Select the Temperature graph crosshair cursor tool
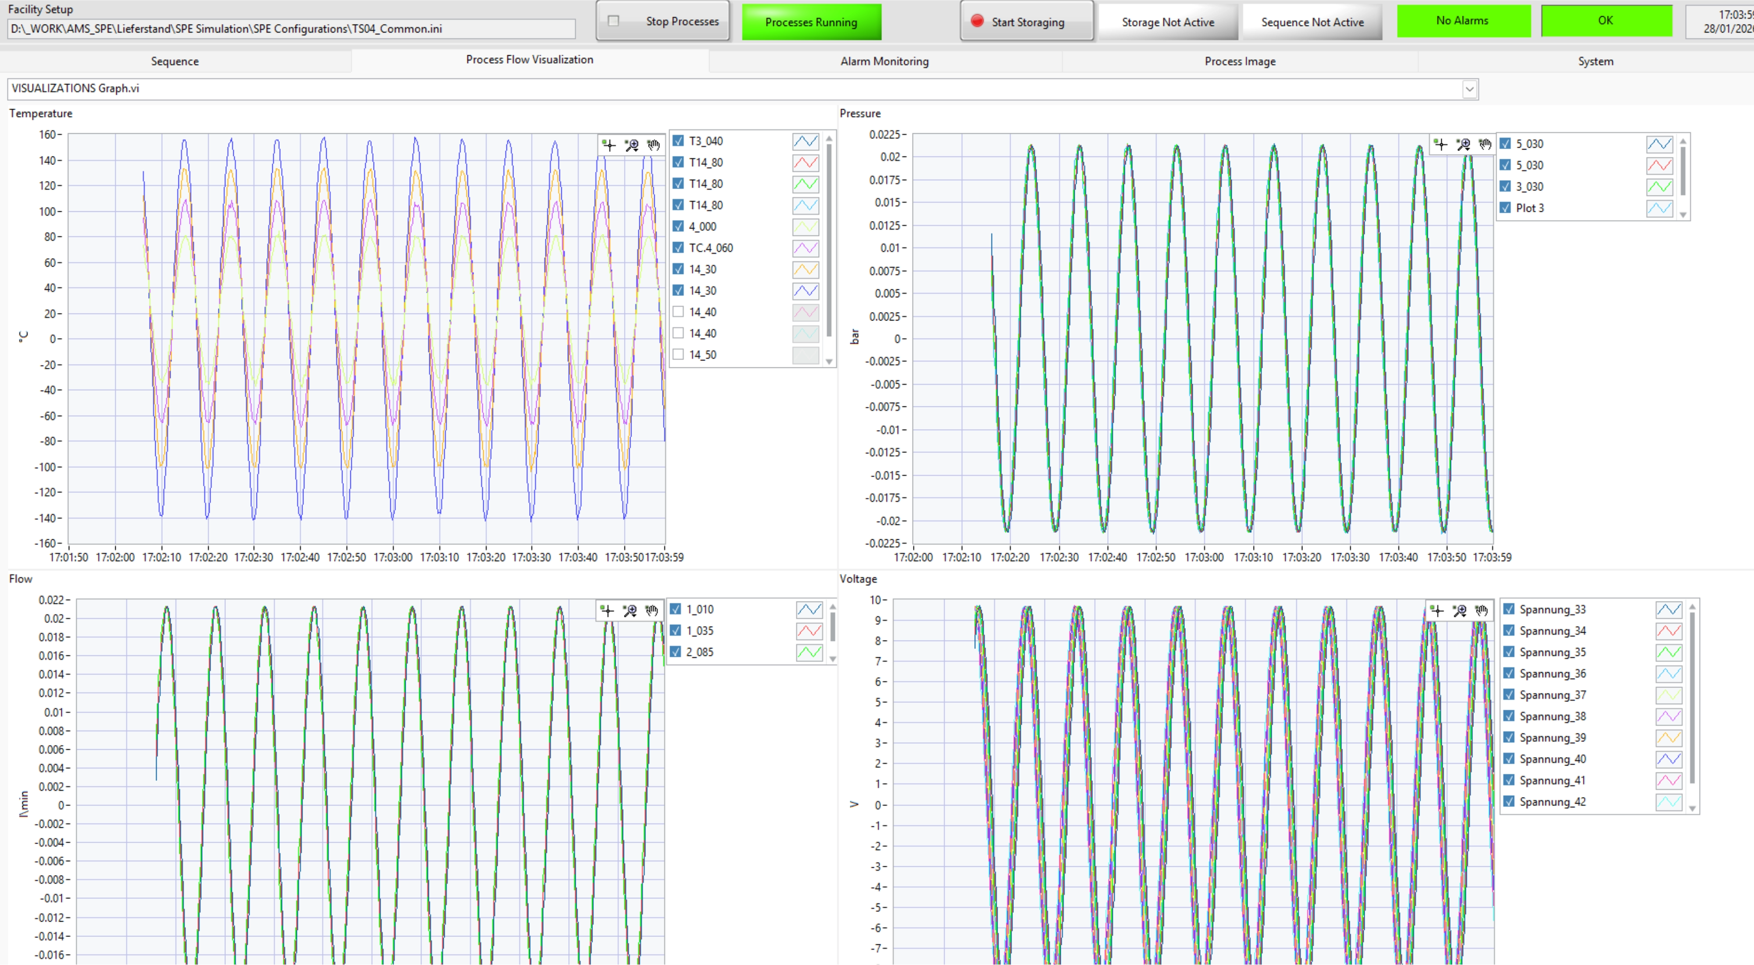1754x965 pixels. [x=609, y=145]
